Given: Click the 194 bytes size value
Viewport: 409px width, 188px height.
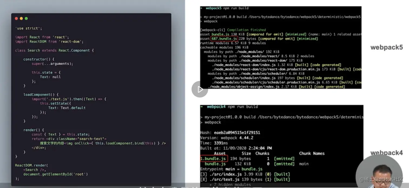Looking at the screenshot, I should tap(240, 159).
